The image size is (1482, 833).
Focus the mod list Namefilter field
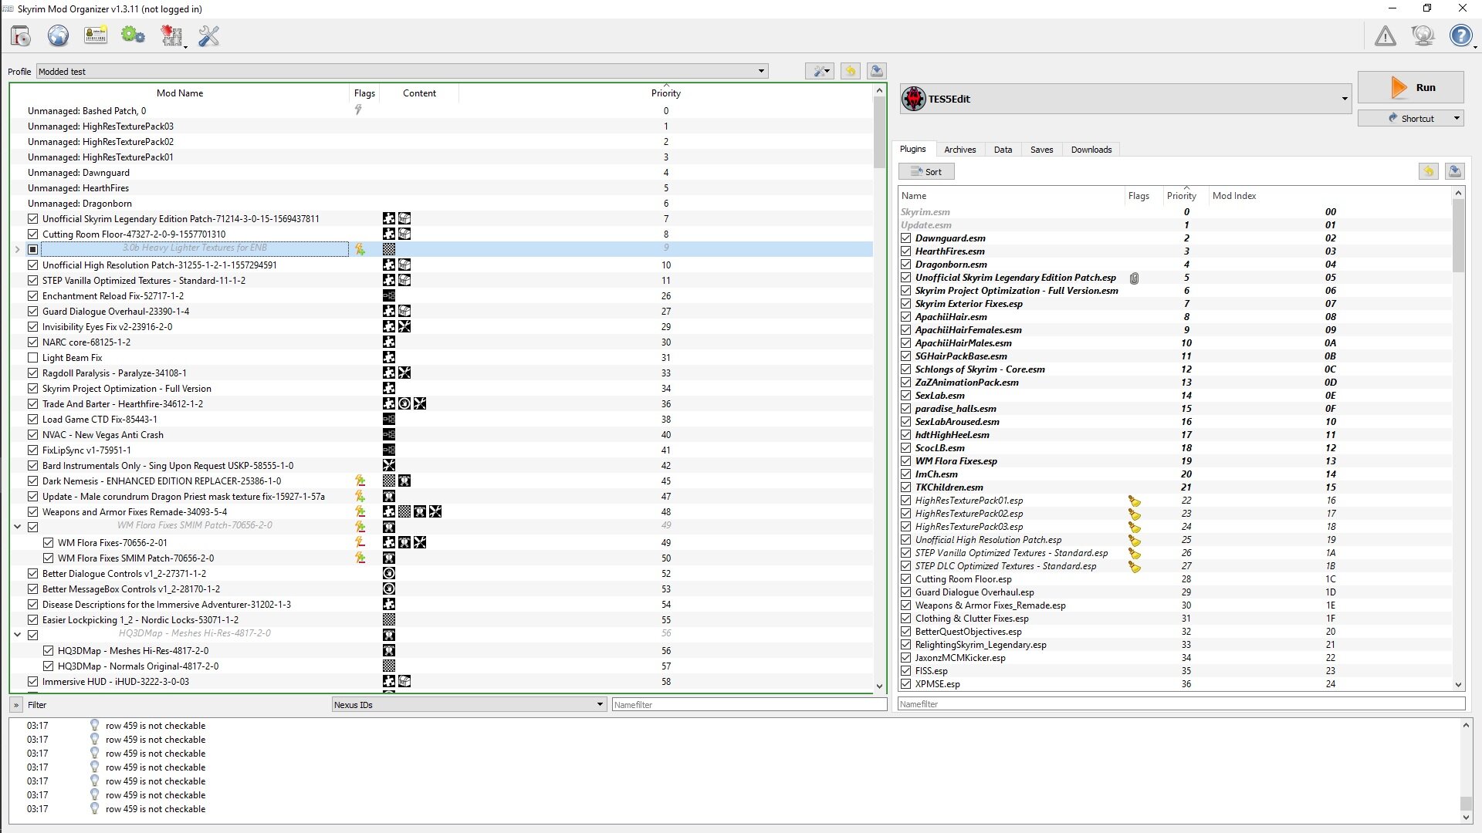(x=749, y=704)
